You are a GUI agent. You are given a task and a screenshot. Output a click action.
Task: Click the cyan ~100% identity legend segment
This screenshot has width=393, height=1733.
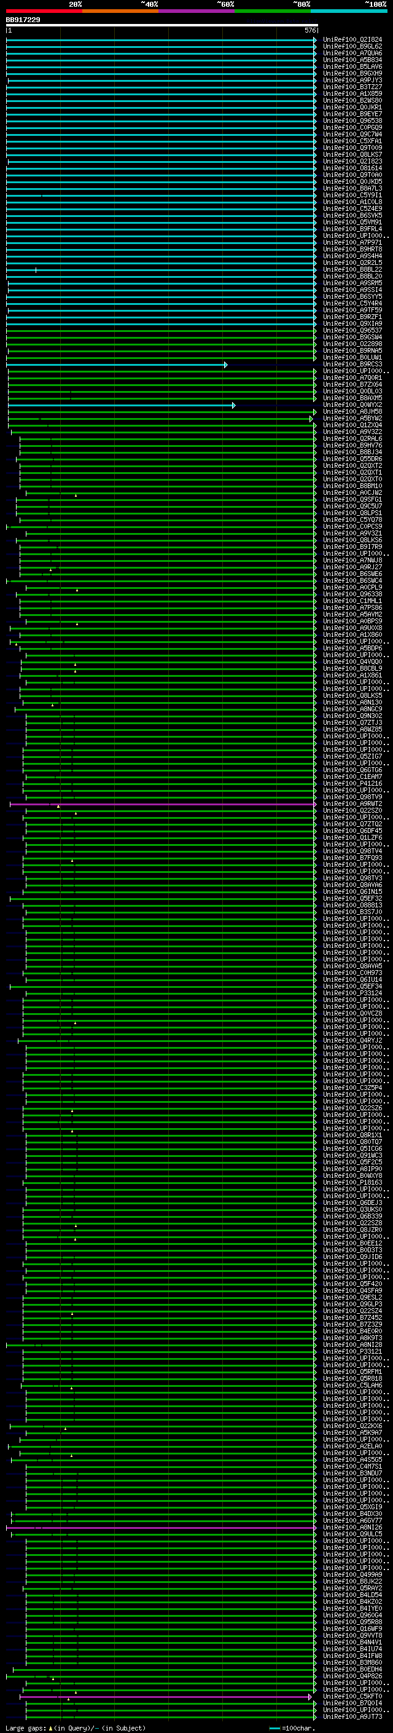click(x=349, y=12)
